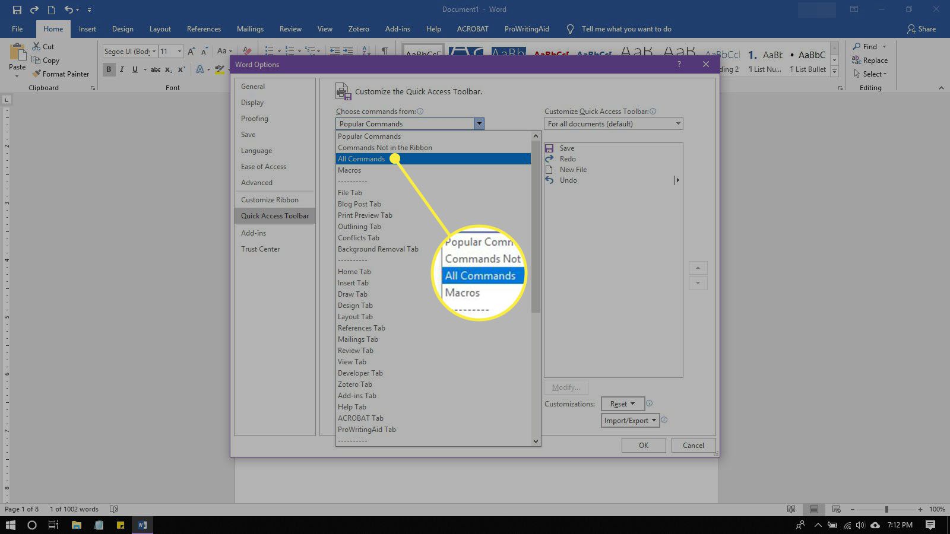Open the font size dropdown
950x534 pixels.
(179, 52)
